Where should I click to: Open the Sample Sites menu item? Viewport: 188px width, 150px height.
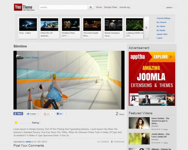[x=110, y=7]
